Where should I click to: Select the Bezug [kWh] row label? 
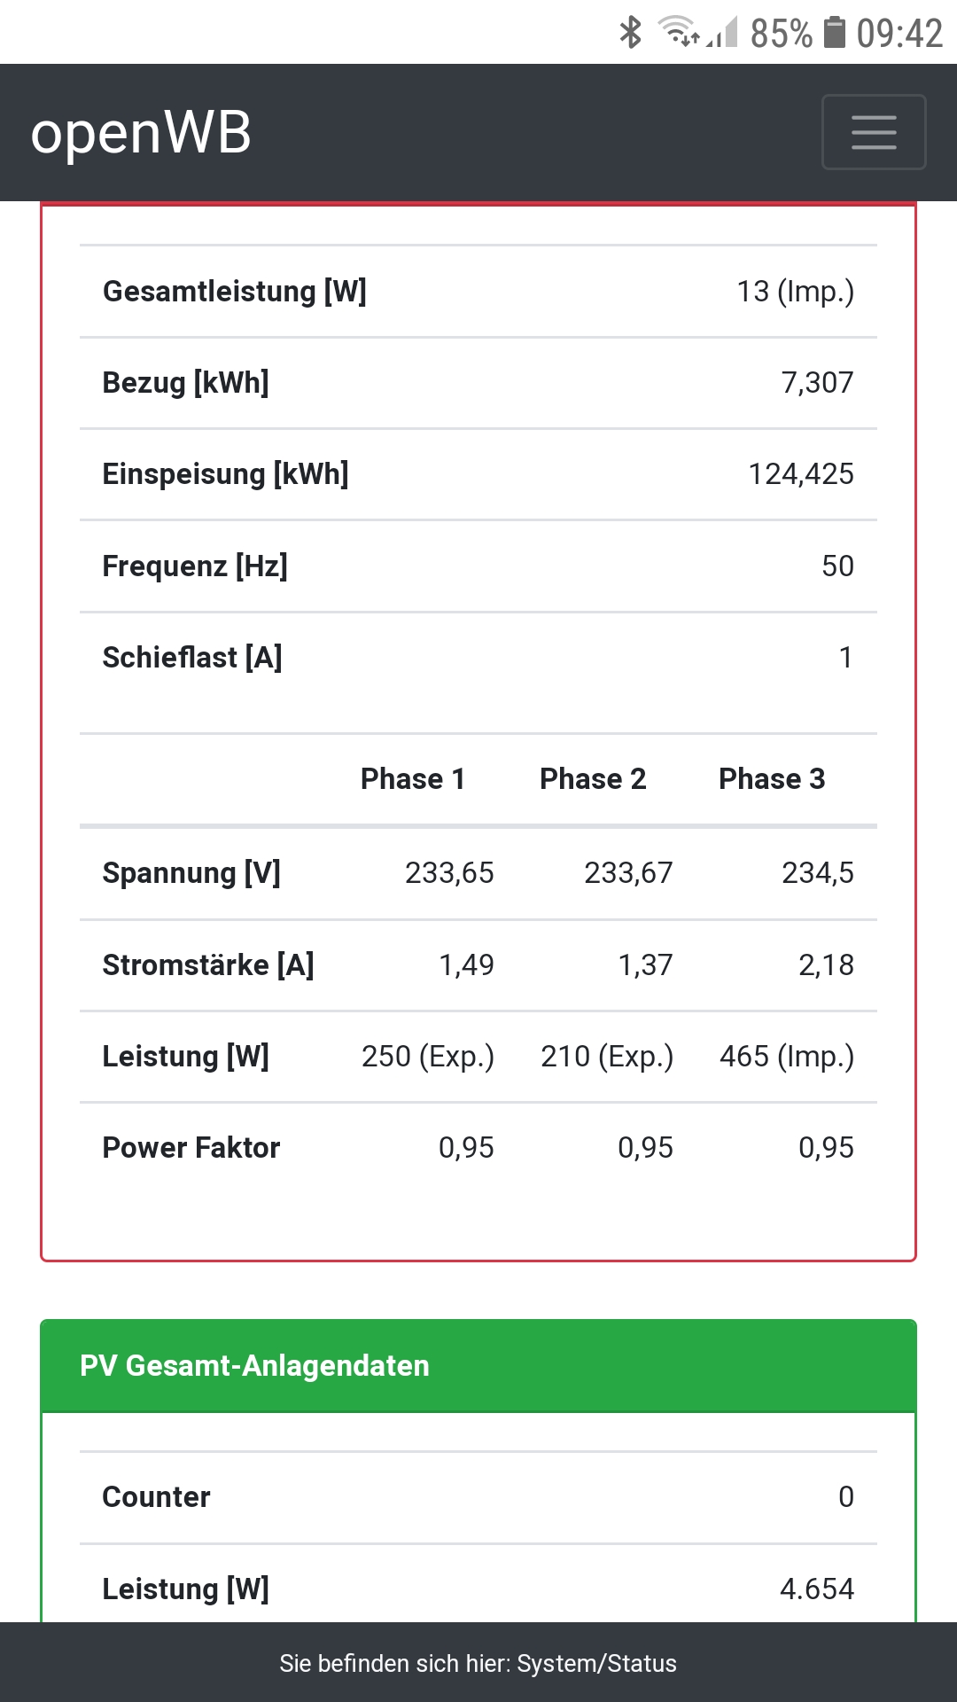186,383
